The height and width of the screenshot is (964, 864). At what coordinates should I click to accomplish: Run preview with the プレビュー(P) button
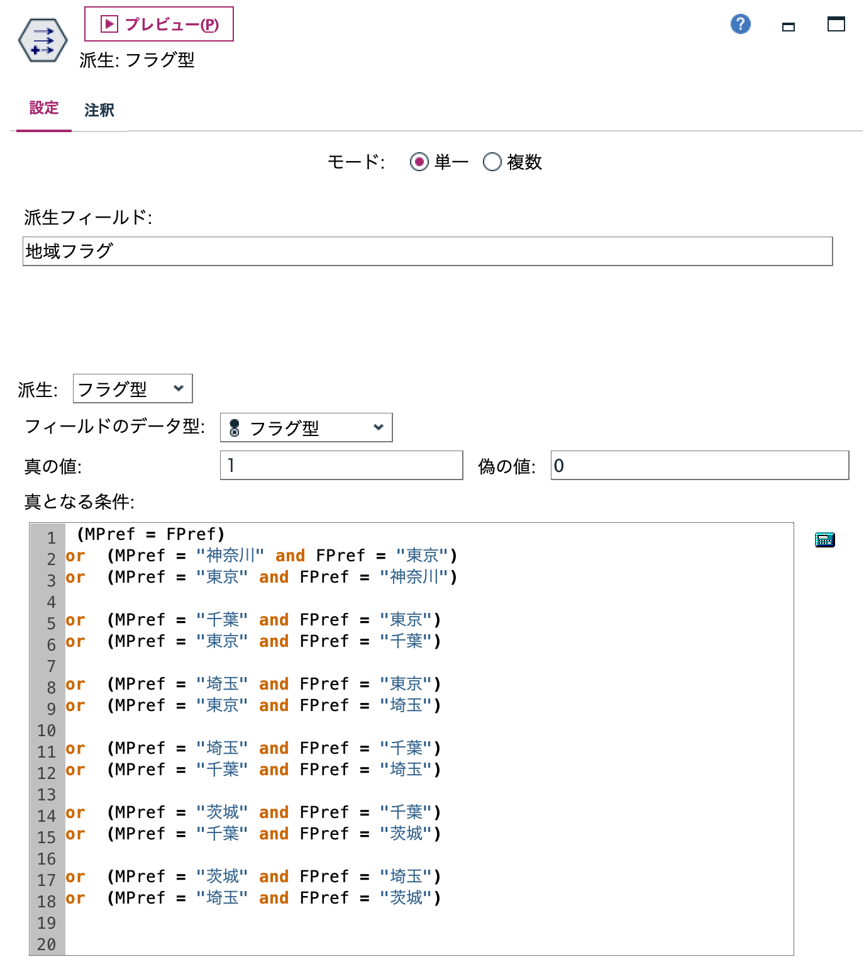[159, 25]
